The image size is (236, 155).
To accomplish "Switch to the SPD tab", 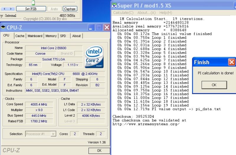I will 63,36.
